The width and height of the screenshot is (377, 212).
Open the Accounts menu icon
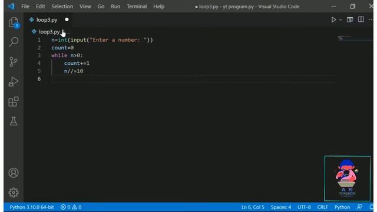pos(14,173)
